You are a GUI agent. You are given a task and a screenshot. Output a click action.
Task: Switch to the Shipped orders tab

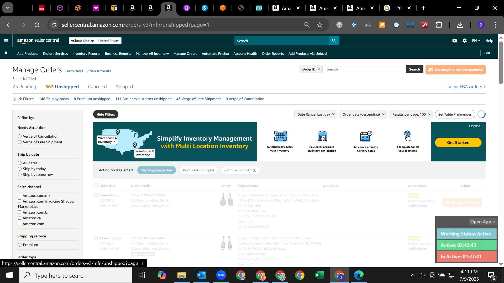pos(124,87)
